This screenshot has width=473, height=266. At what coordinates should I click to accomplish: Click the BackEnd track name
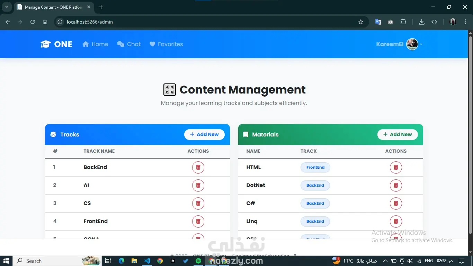point(95,167)
